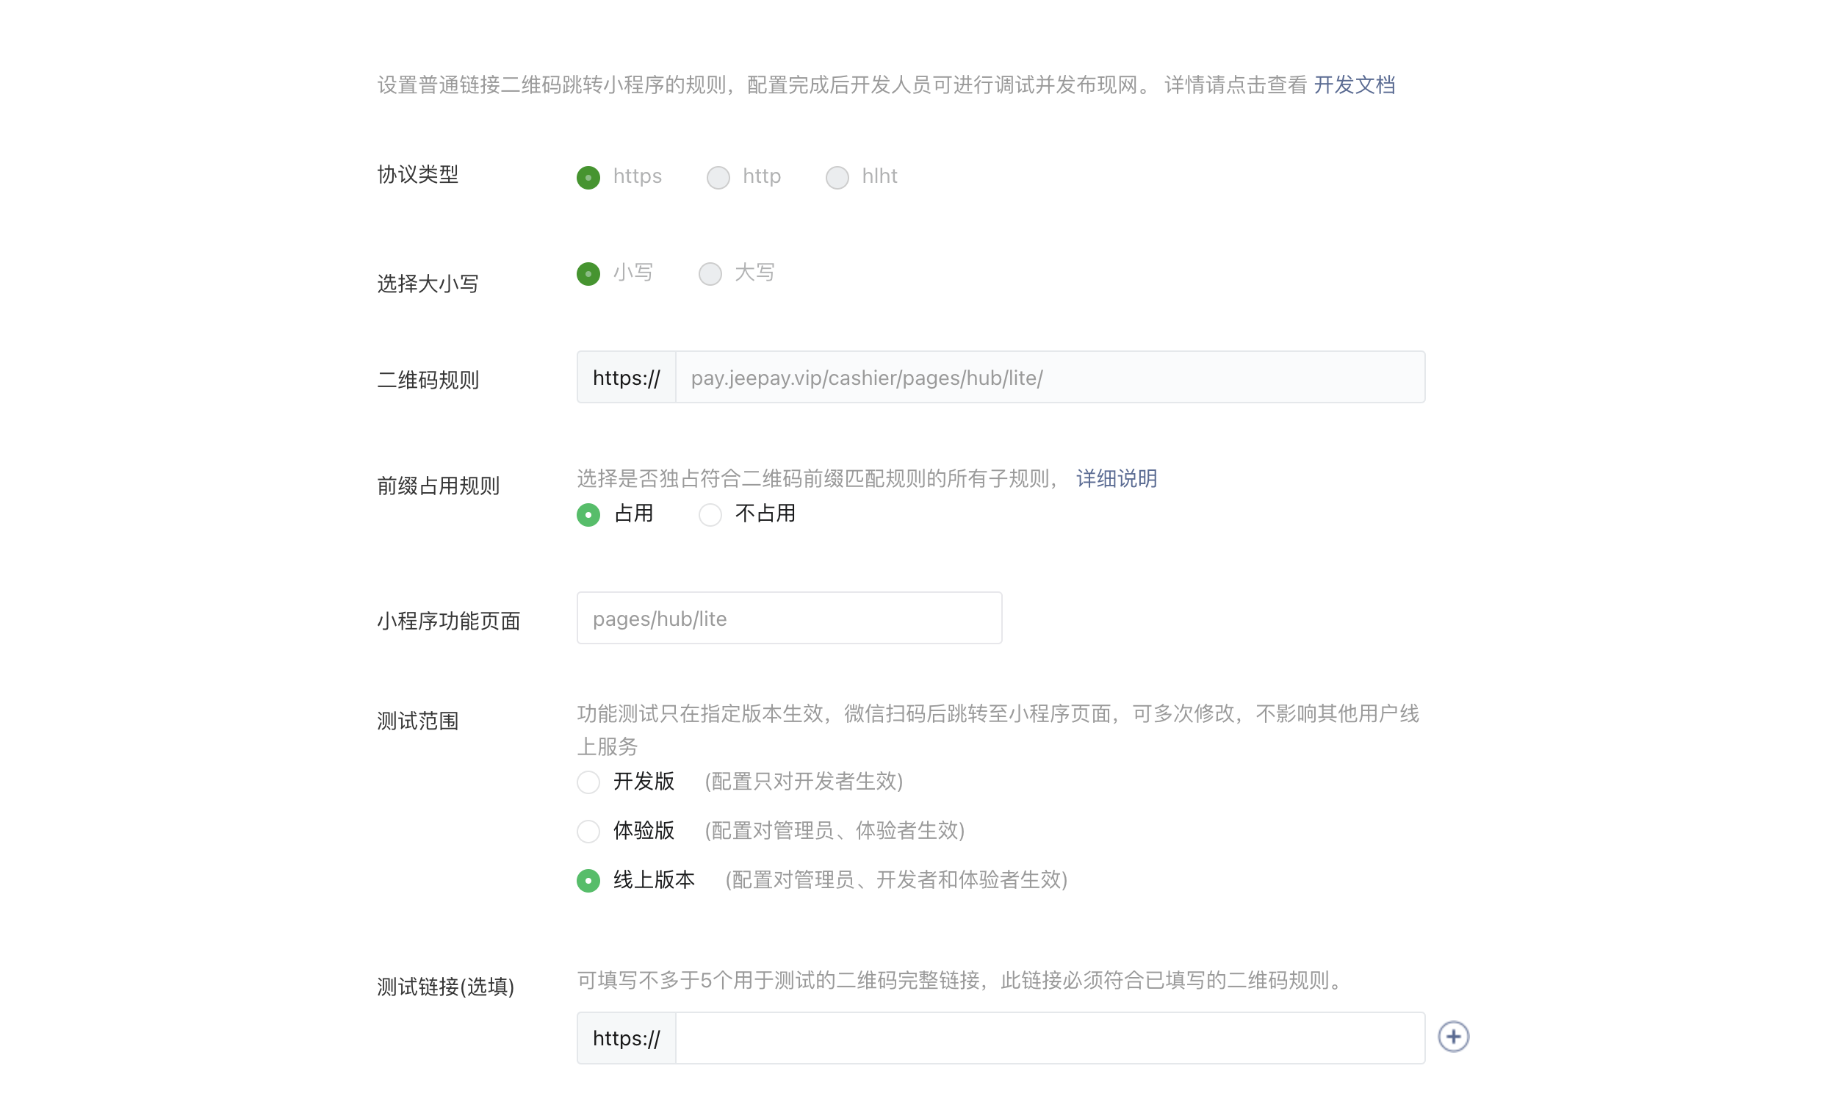1838x1099 pixels.
Task: Select the https protocol radio button
Action: click(588, 178)
